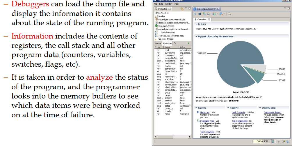The width and height of the screenshot is (292, 146).
Task: Close the Overview sub-tab
Action: pyautogui.click(x=209, y=19)
